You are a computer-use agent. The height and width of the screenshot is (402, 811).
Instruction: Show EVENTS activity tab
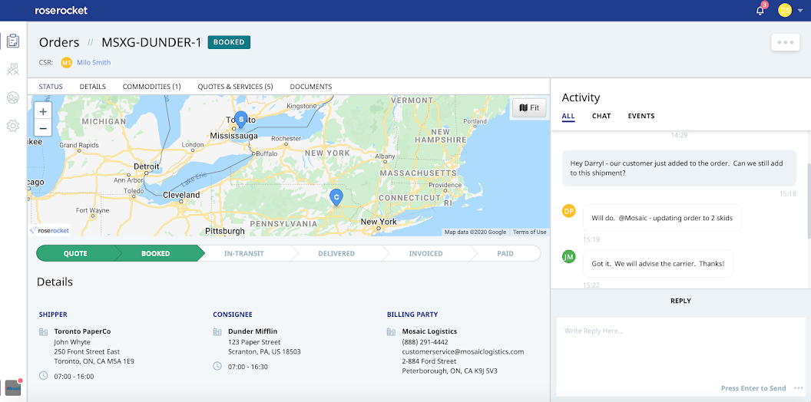coord(641,117)
